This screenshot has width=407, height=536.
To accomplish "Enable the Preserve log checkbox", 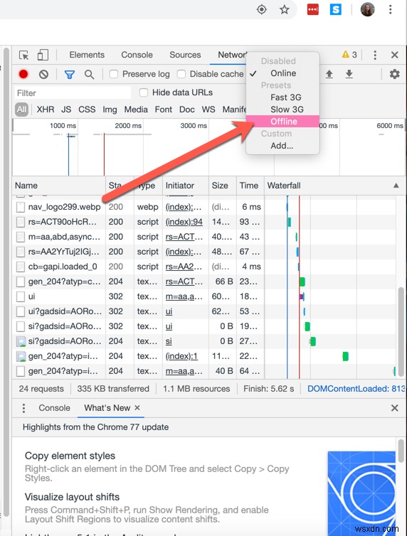I will click(114, 74).
